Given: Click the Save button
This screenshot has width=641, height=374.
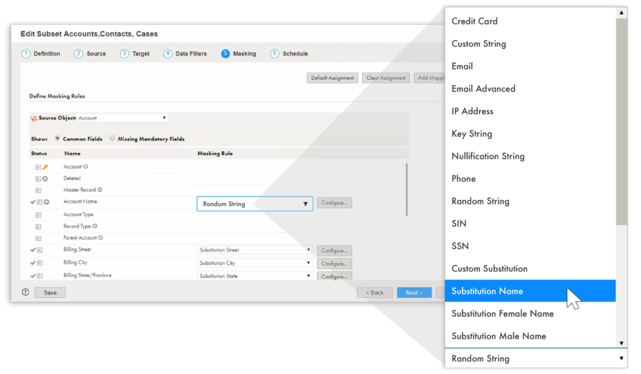Looking at the screenshot, I should [49, 292].
